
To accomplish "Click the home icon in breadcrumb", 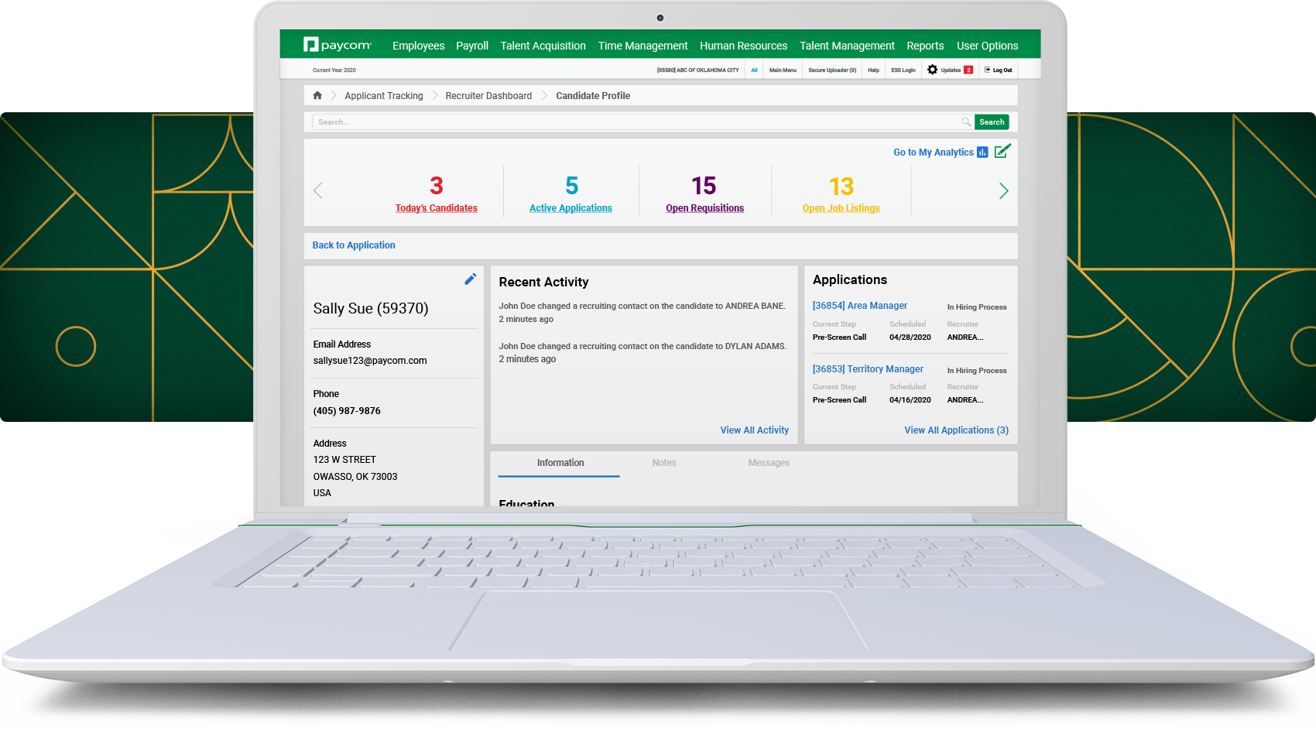I will coord(317,95).
